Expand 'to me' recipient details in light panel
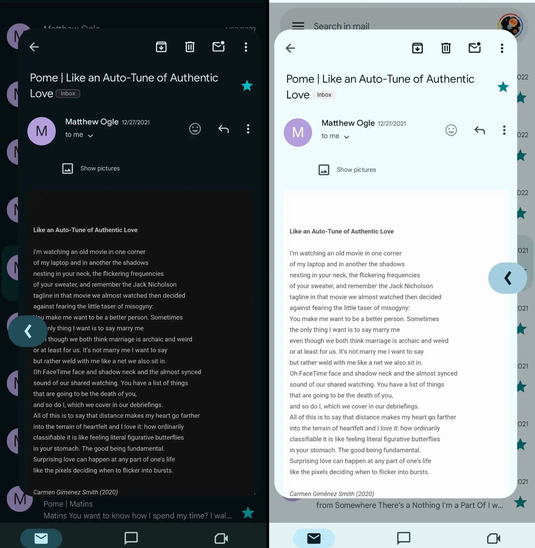 (x=335, y=136)
